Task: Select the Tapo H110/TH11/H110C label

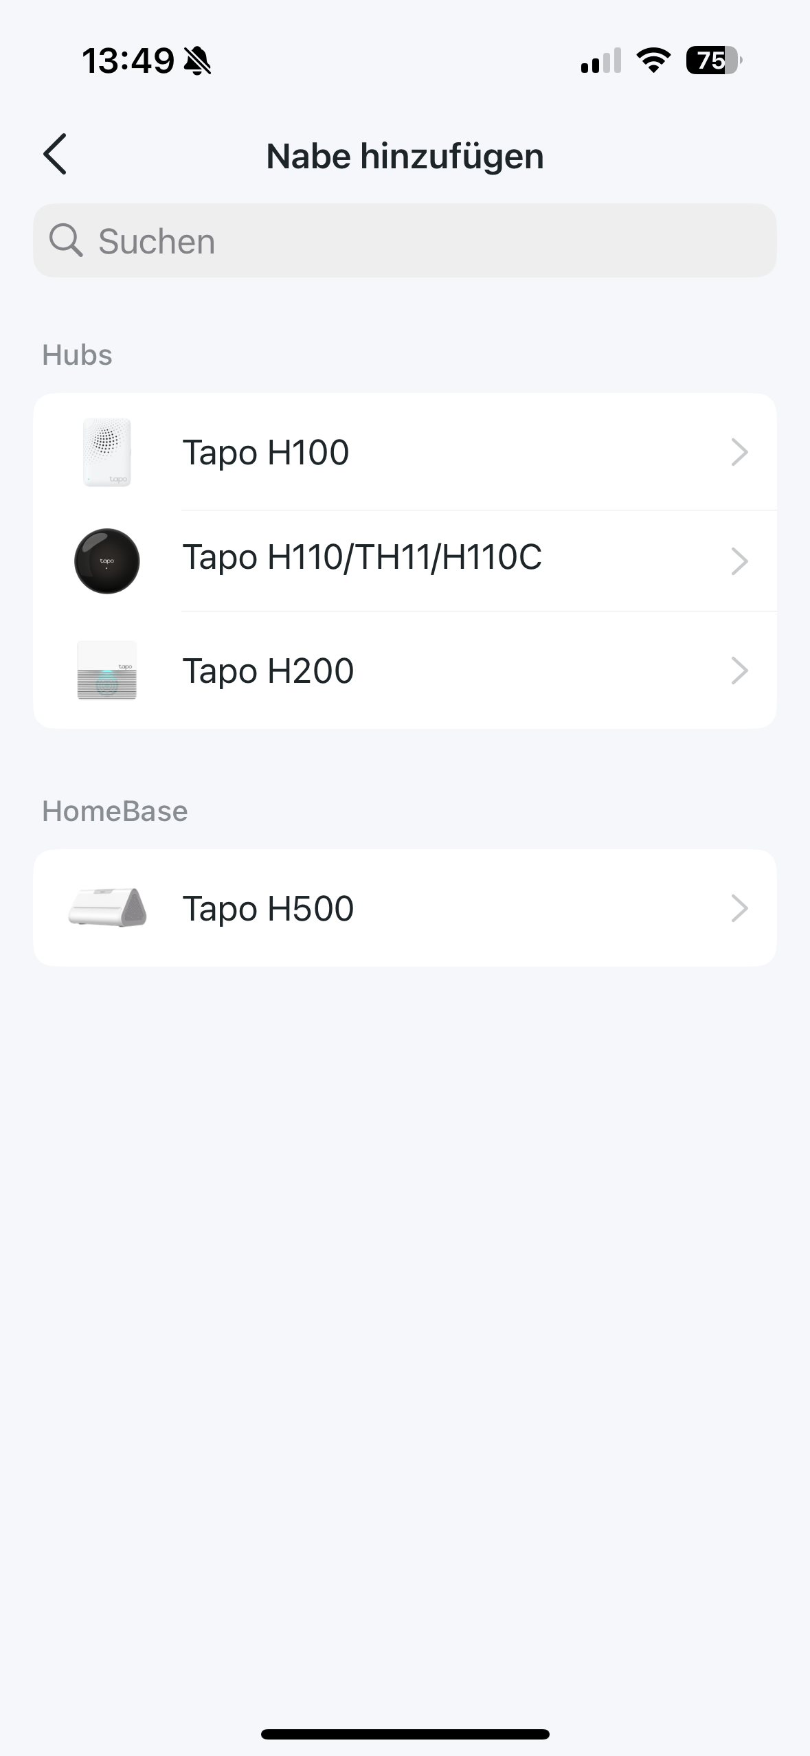Action: 362,557
